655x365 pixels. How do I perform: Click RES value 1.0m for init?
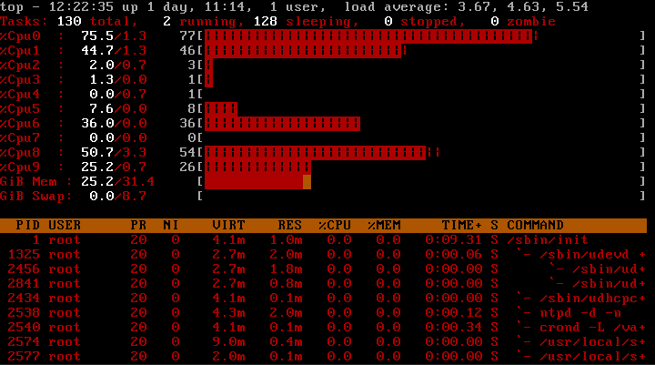[x=286, y=240]
